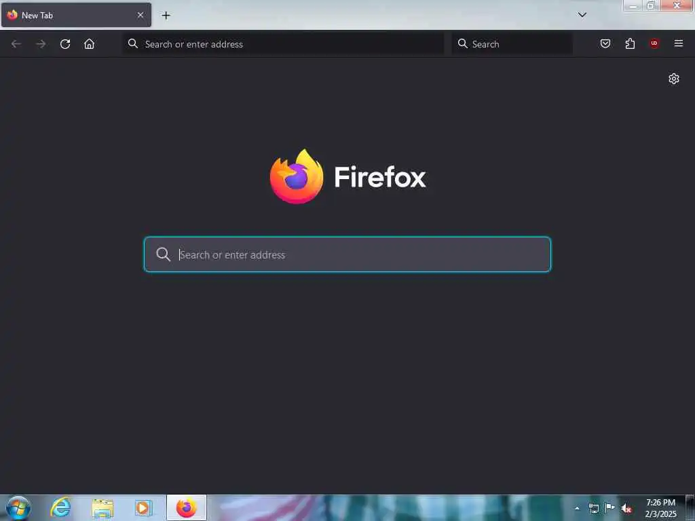Launch Windows Media Player from taskbar
This screenshot has width=695, height=521.
[144, 508]
